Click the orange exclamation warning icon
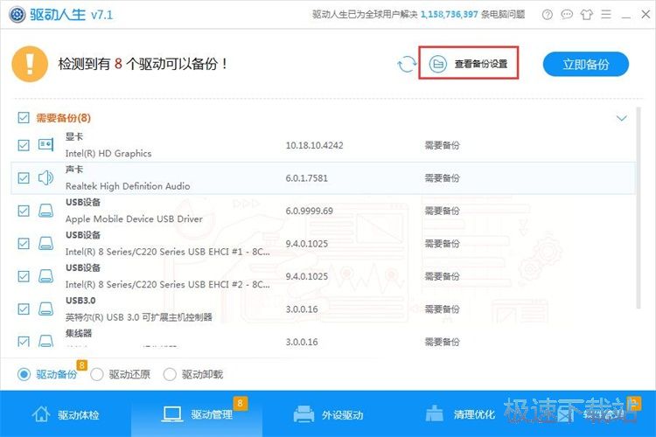 point(30,64)
